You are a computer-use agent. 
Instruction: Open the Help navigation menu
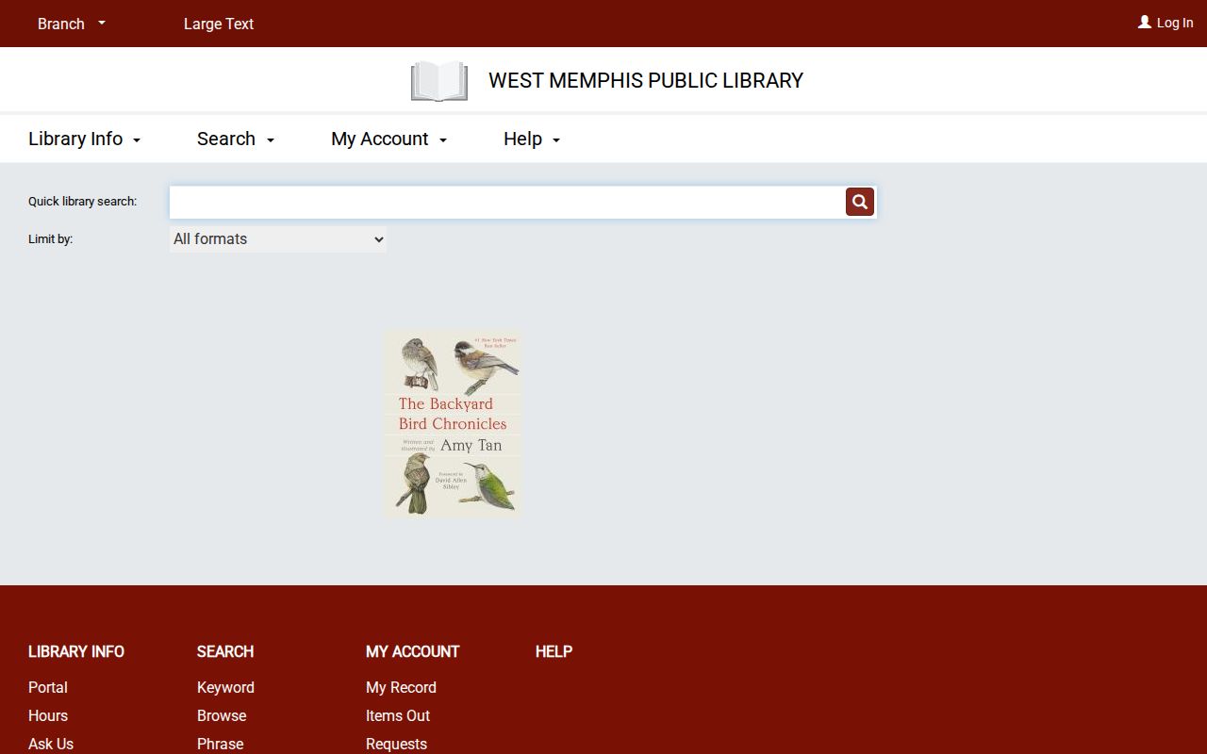(x=532, y=139)
